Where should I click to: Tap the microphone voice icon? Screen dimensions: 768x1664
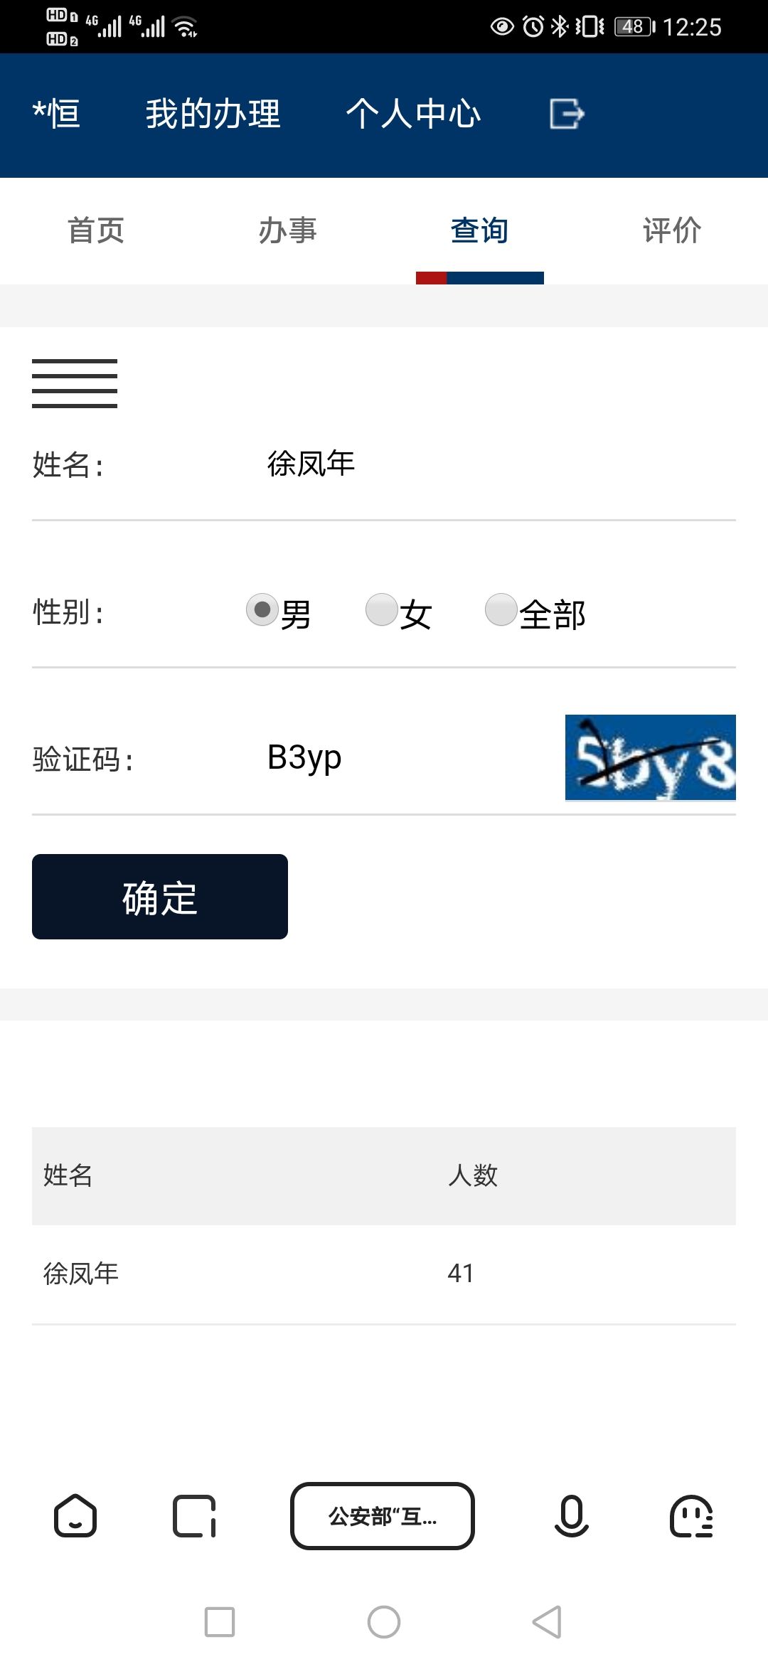point(571,1516)
